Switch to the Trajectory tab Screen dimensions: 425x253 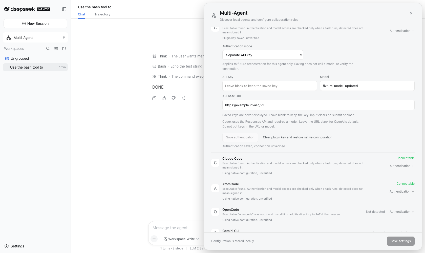point(102,14)
